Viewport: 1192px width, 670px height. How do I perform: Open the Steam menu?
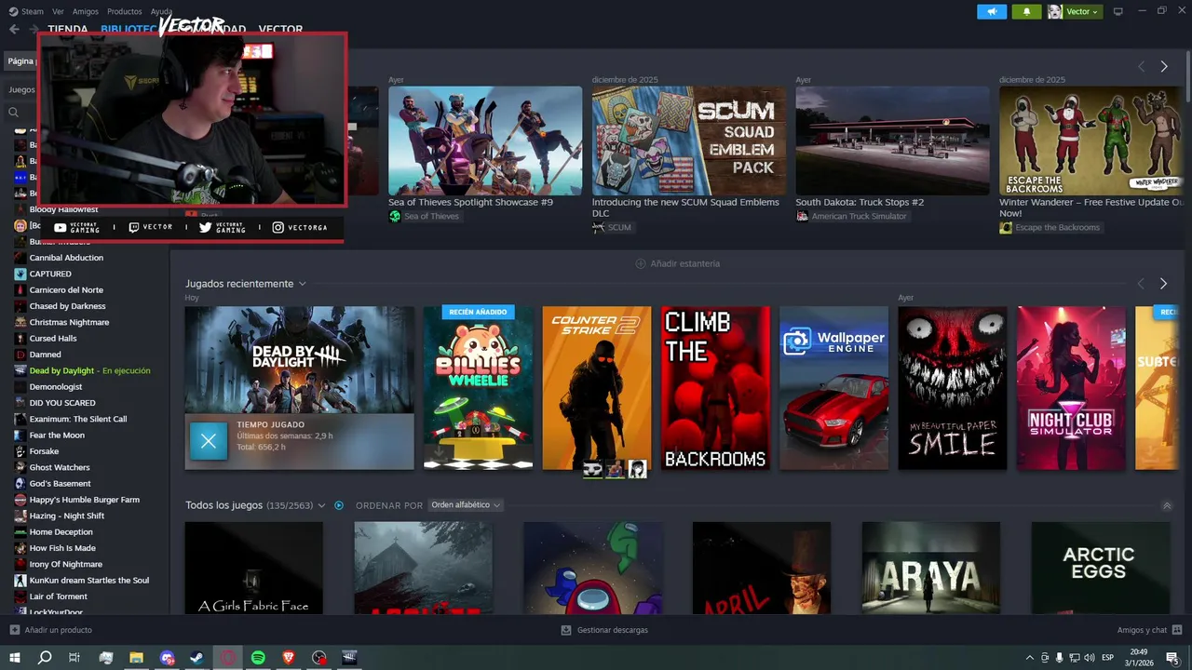point(33,11)
